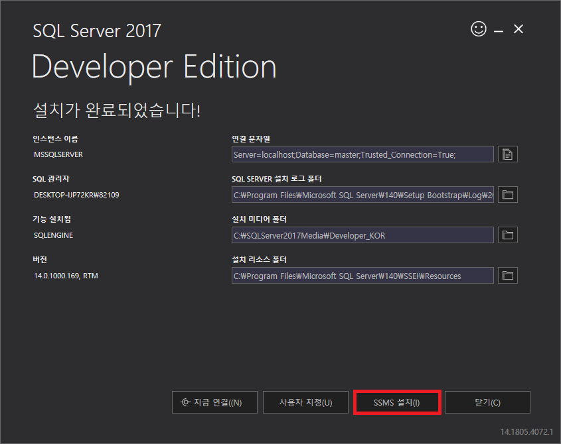Minimize the SQL Server installer window
The image size is (561, 444).
click(x=499, y=31)
